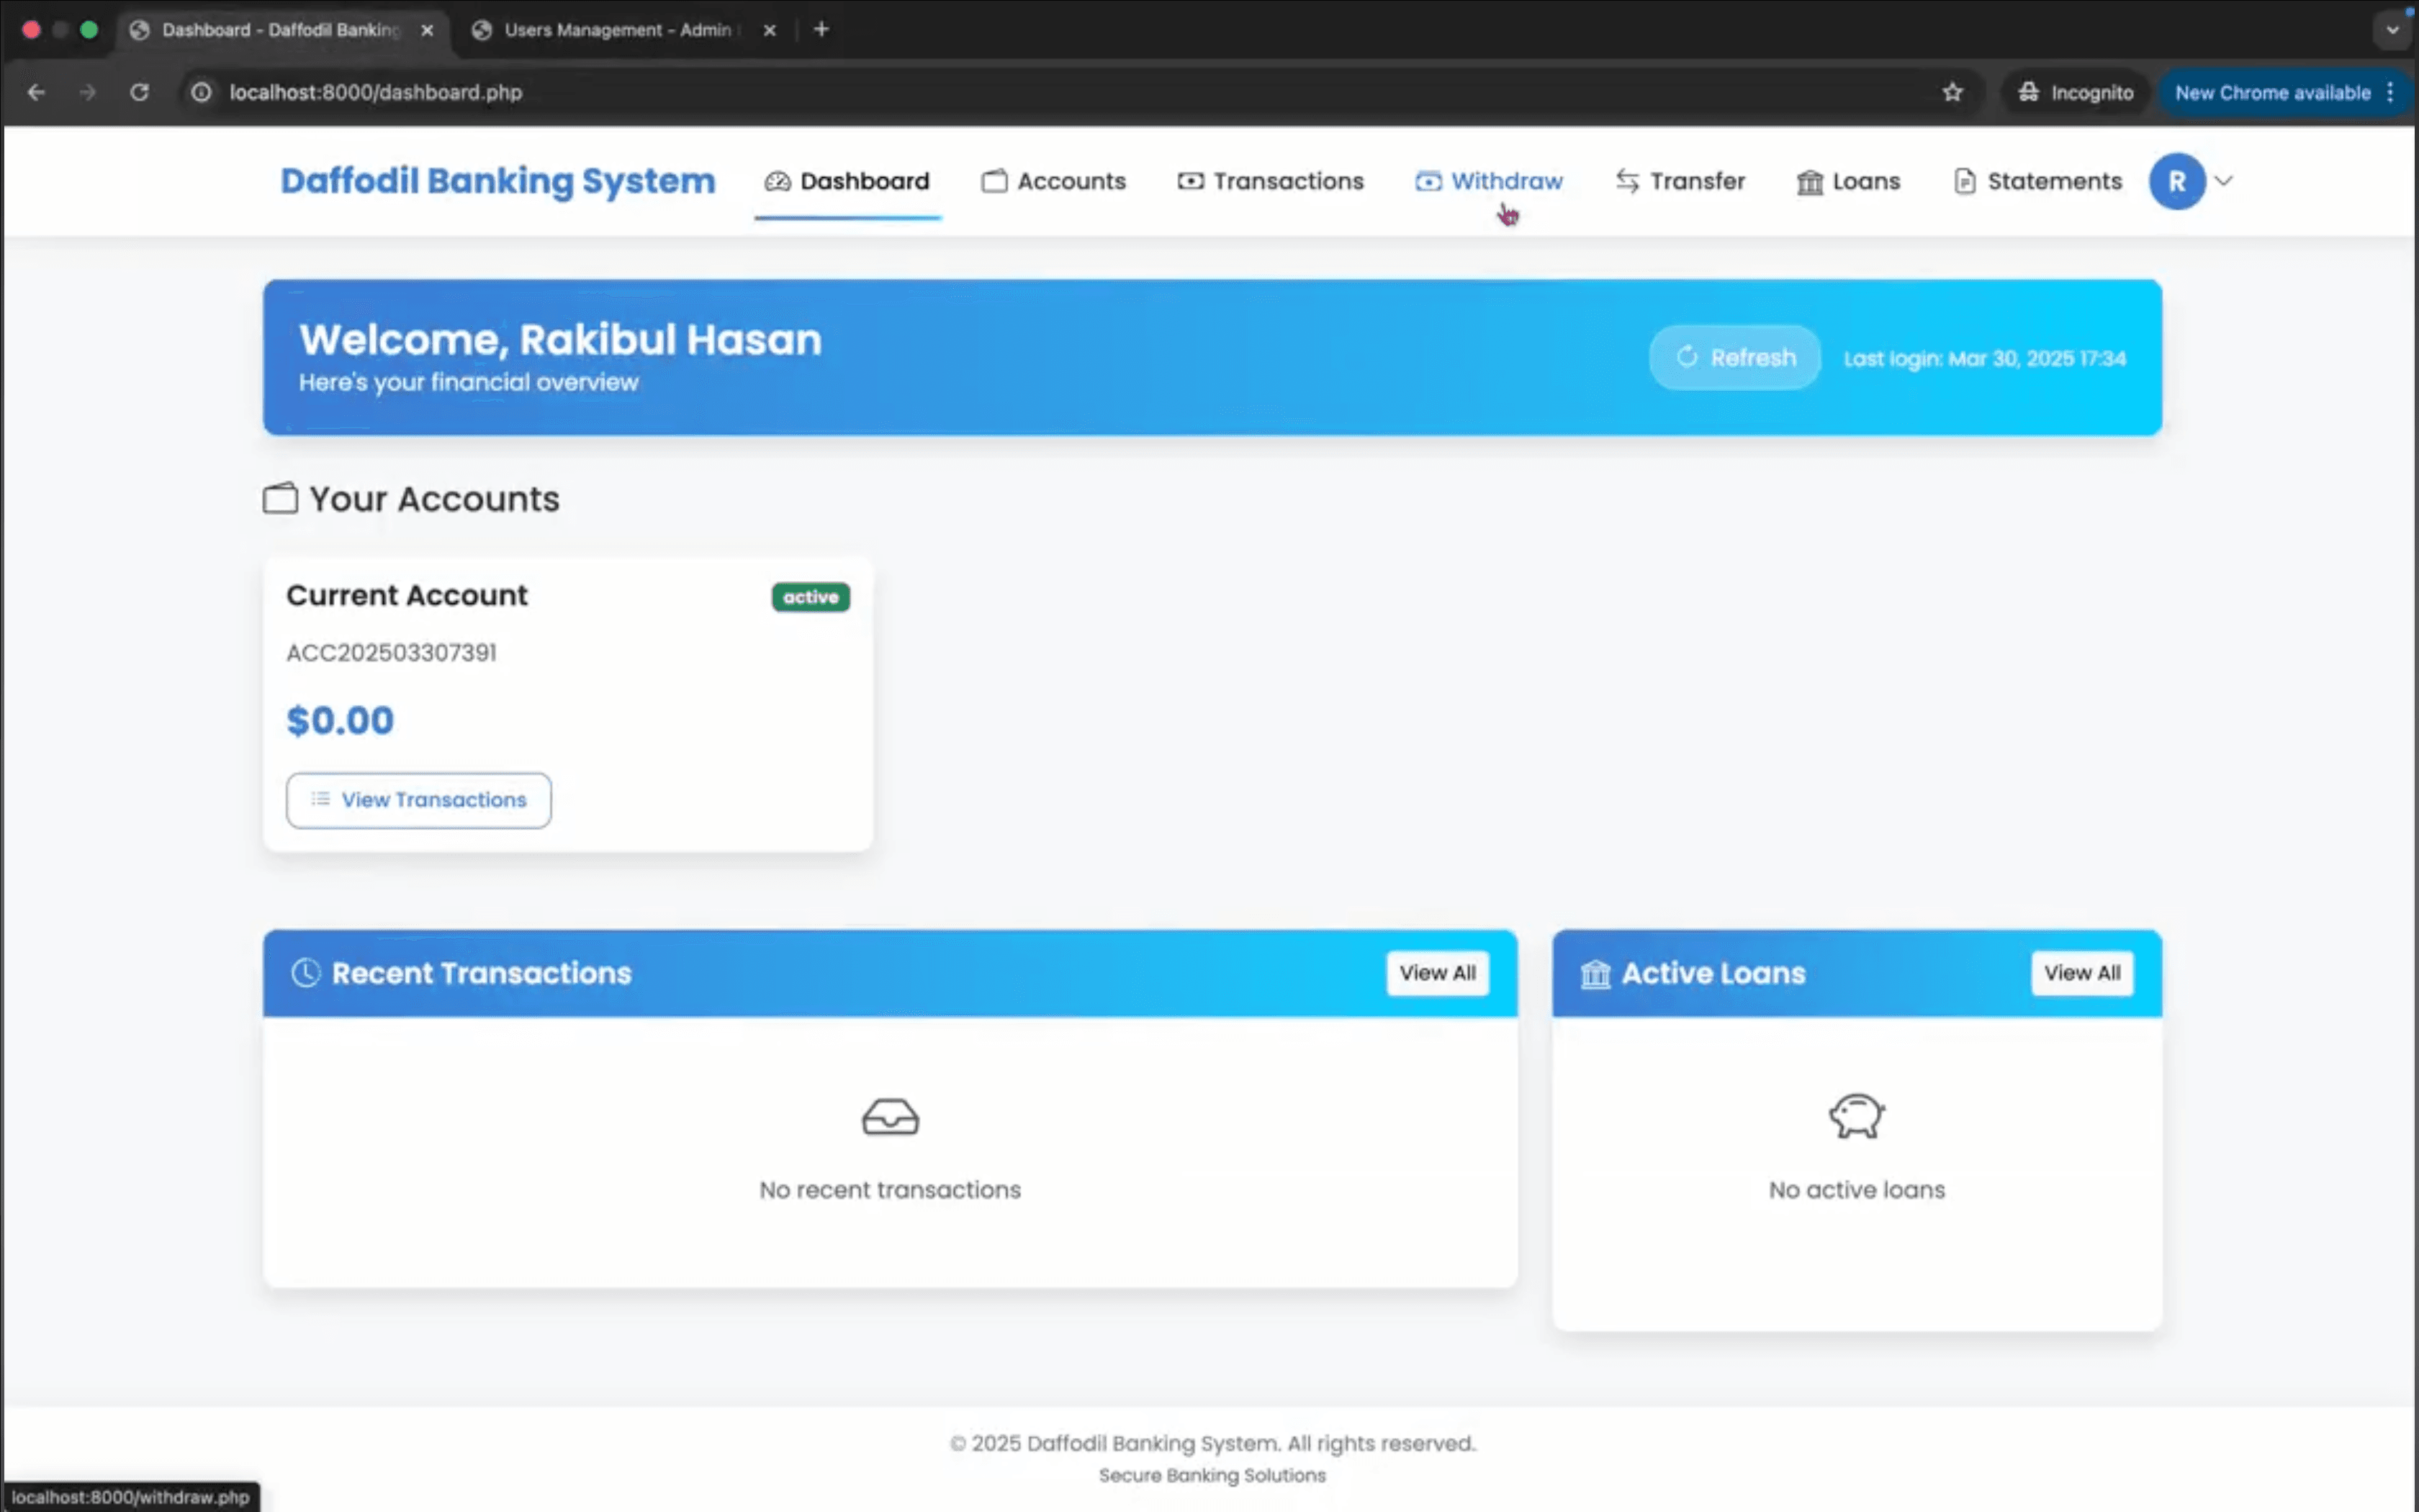
Task: Open the tab search dropdown arrow
Action: tap(2392, 30)
